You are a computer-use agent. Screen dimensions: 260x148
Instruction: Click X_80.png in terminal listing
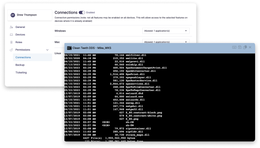pyautogui.click(x=132, y=119)
